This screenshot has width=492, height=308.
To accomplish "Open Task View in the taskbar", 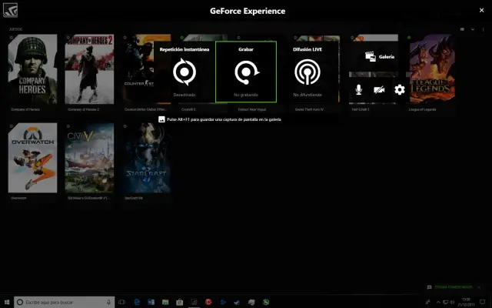I will point(121,302).
